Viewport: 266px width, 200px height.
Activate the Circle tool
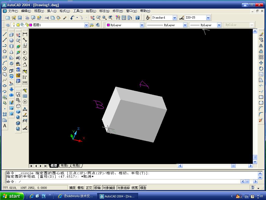(5, 68)
